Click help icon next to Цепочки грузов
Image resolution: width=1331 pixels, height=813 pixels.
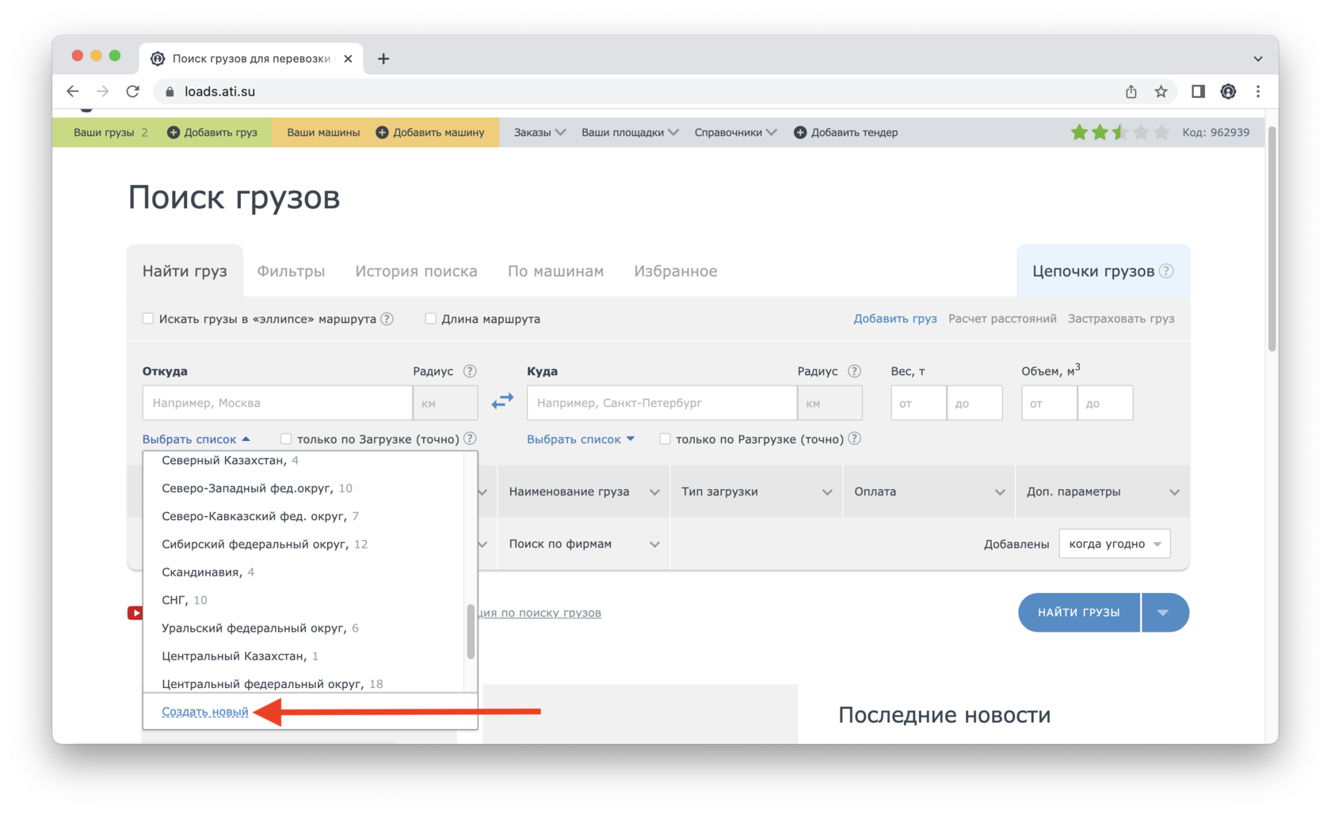pos(1166,271)
